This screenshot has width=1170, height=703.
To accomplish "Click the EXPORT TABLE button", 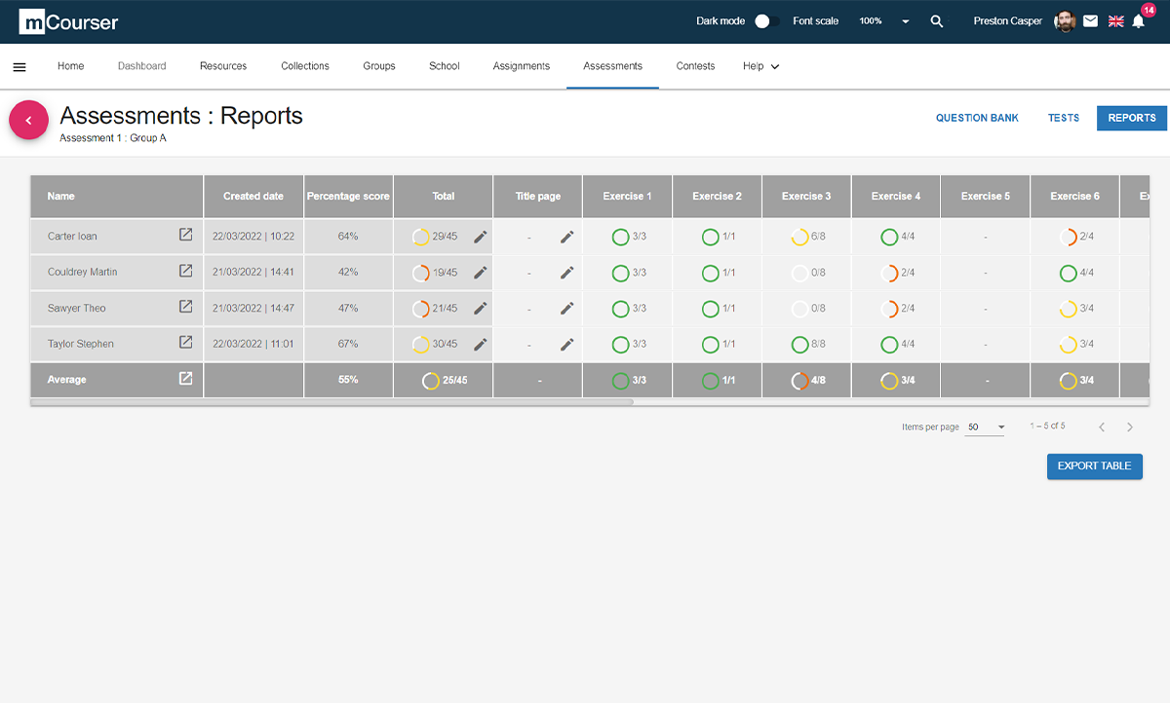I will [x=1094, y=466].
